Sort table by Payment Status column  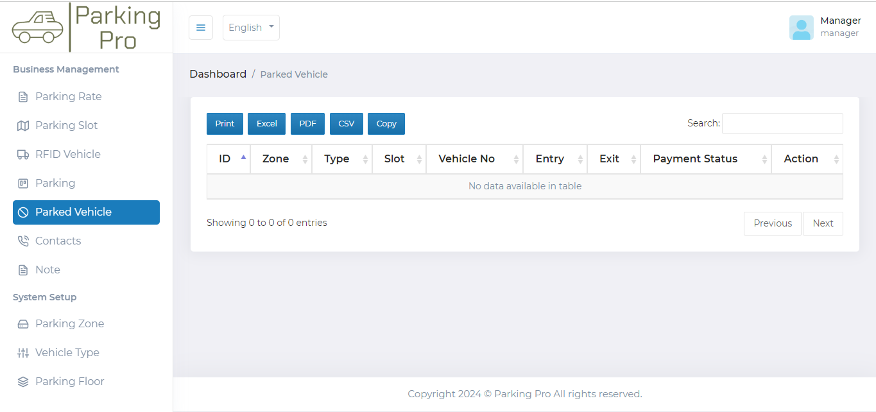[705, 159]
